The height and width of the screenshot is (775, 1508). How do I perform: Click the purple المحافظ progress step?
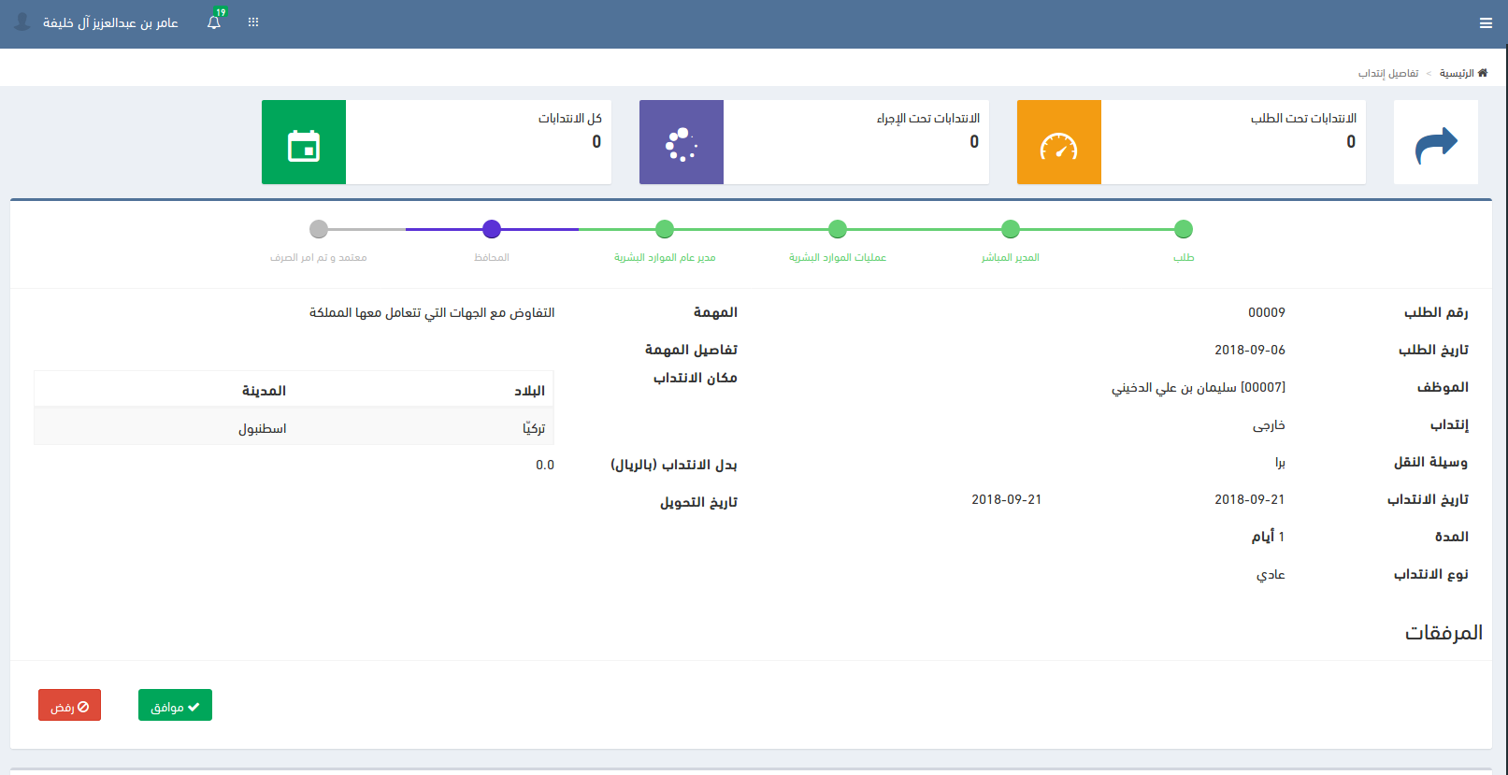492,229
